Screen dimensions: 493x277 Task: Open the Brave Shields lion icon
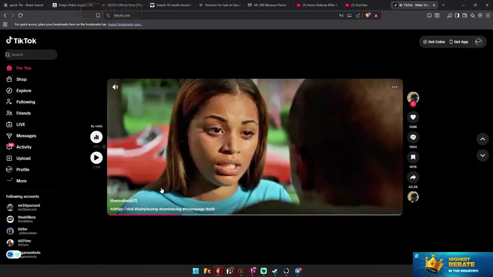[367, 15]
